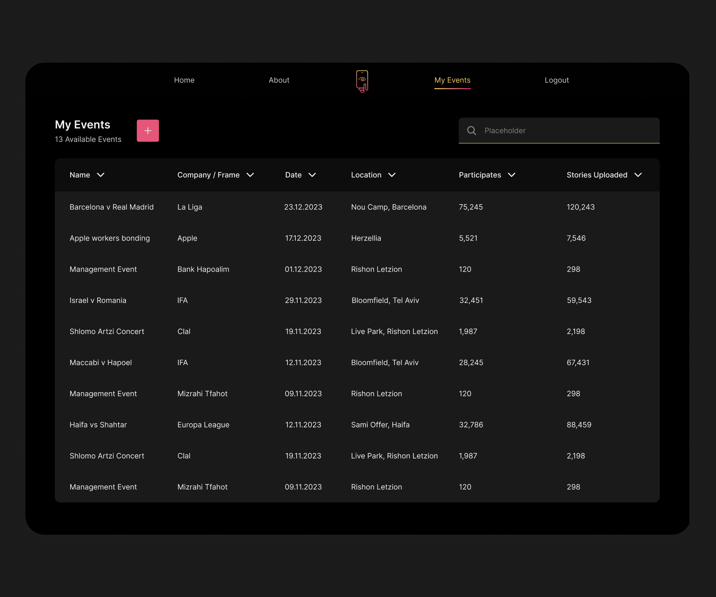Open the Participates sort dropdown
Screen dimensions: 716x597
click(x=511, y=175)
